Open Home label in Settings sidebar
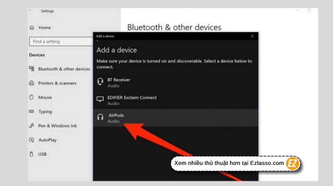Screen dimensions: 333x186 coord(44,27)
